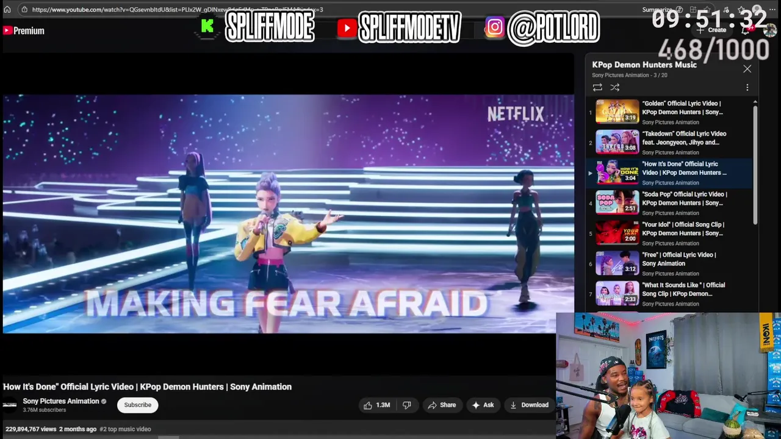The image size is (781, 439).
Task: Click the "Takedown" Official Lyric Video title text
Action: click(684, 138)
